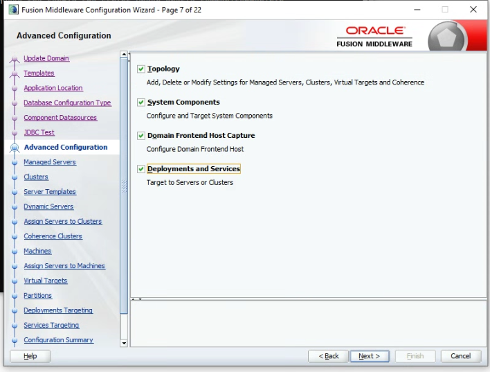Click the Cancel button
This screenshot has width=490, height=372.
[x=461, y=356]
